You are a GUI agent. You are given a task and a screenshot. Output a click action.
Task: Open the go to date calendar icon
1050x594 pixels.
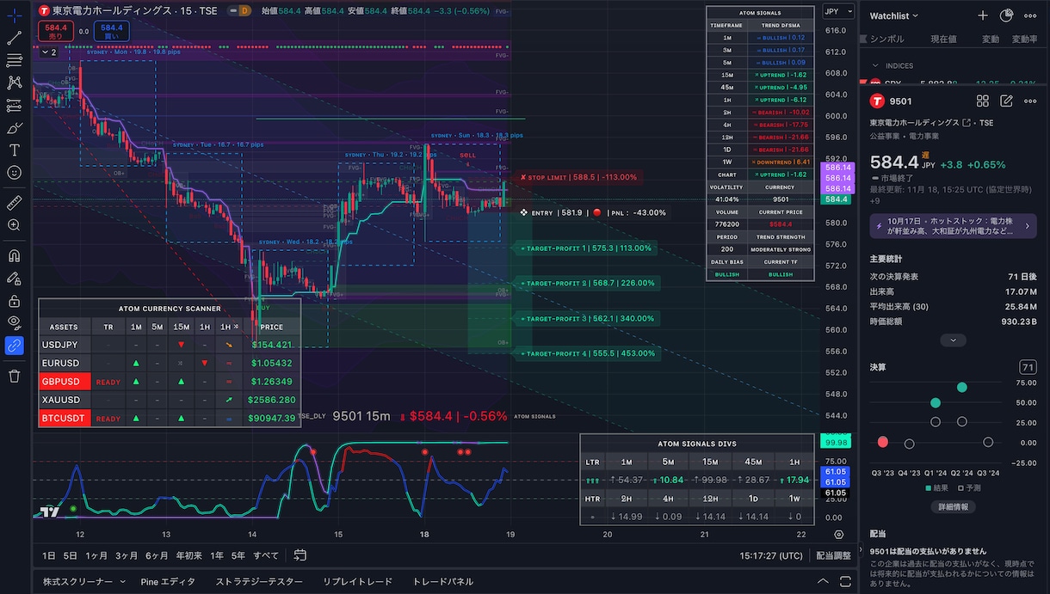coord(300,555)
